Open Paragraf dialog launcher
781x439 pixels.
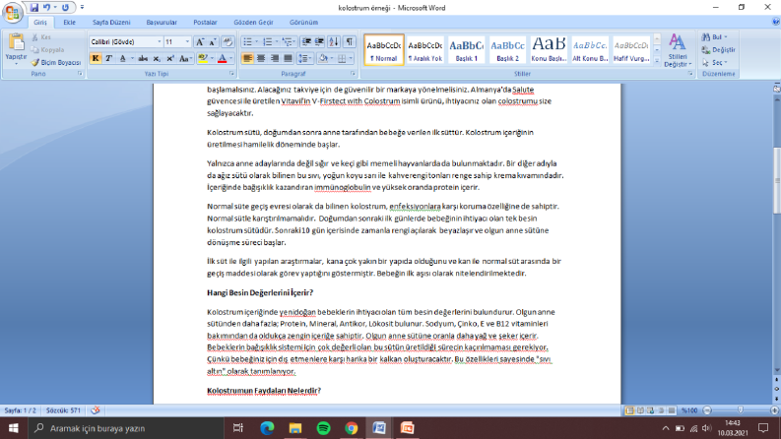point(354,74)
